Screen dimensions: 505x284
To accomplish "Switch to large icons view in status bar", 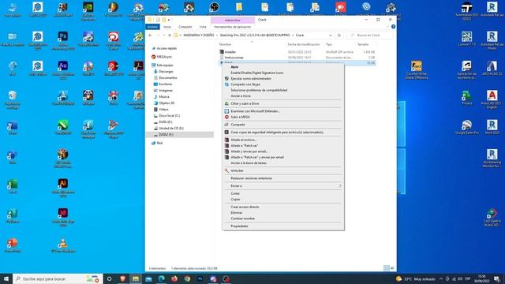I will click(392, 268).
